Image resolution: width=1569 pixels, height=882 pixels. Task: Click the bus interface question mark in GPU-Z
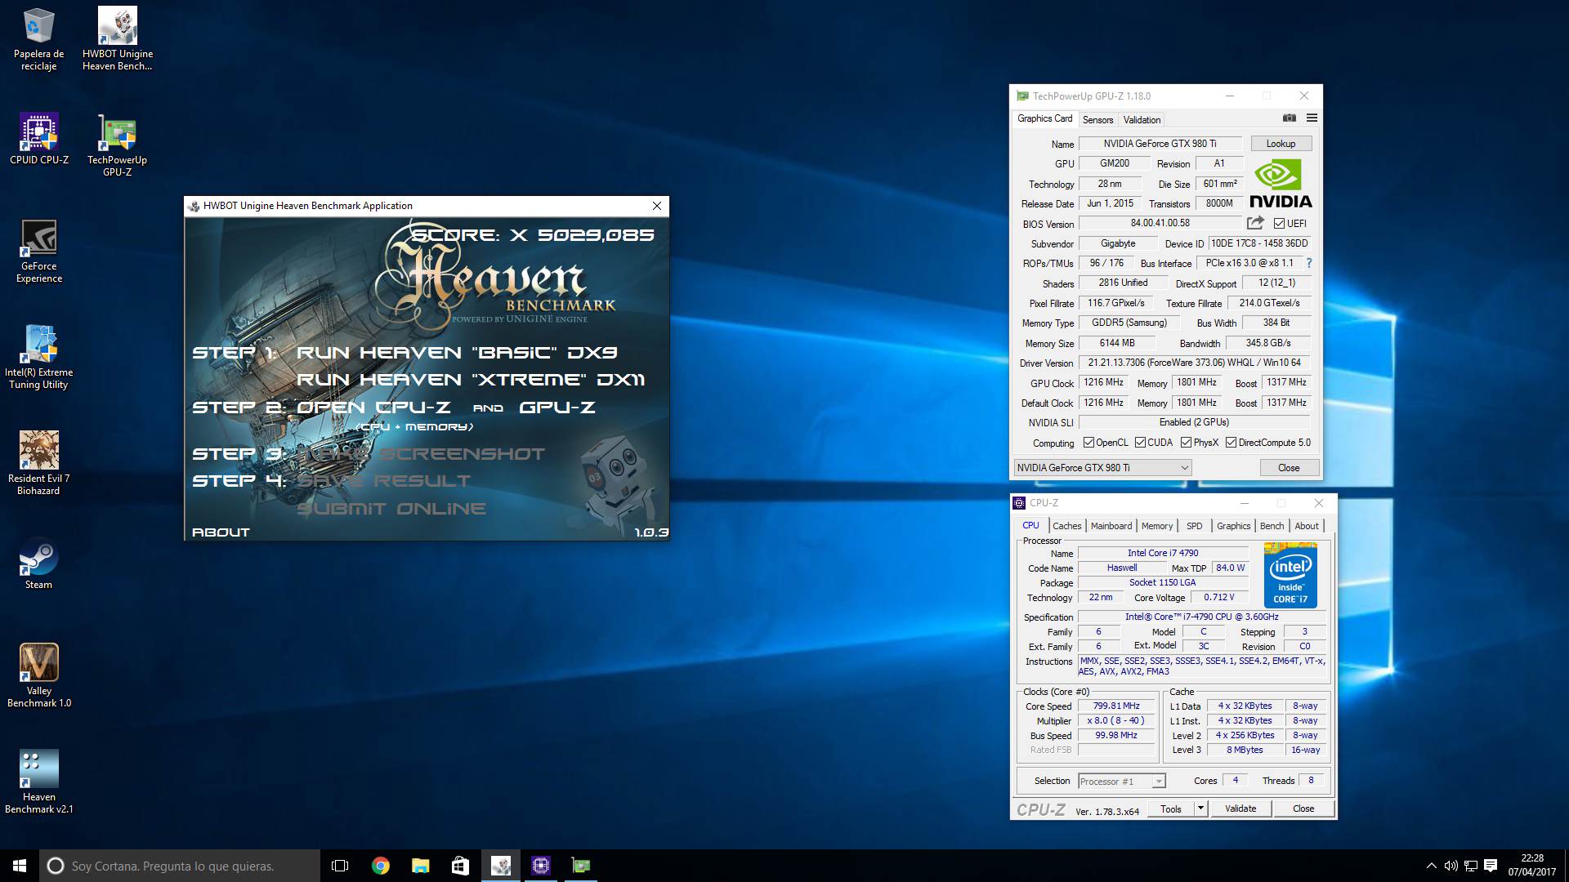1308,263
